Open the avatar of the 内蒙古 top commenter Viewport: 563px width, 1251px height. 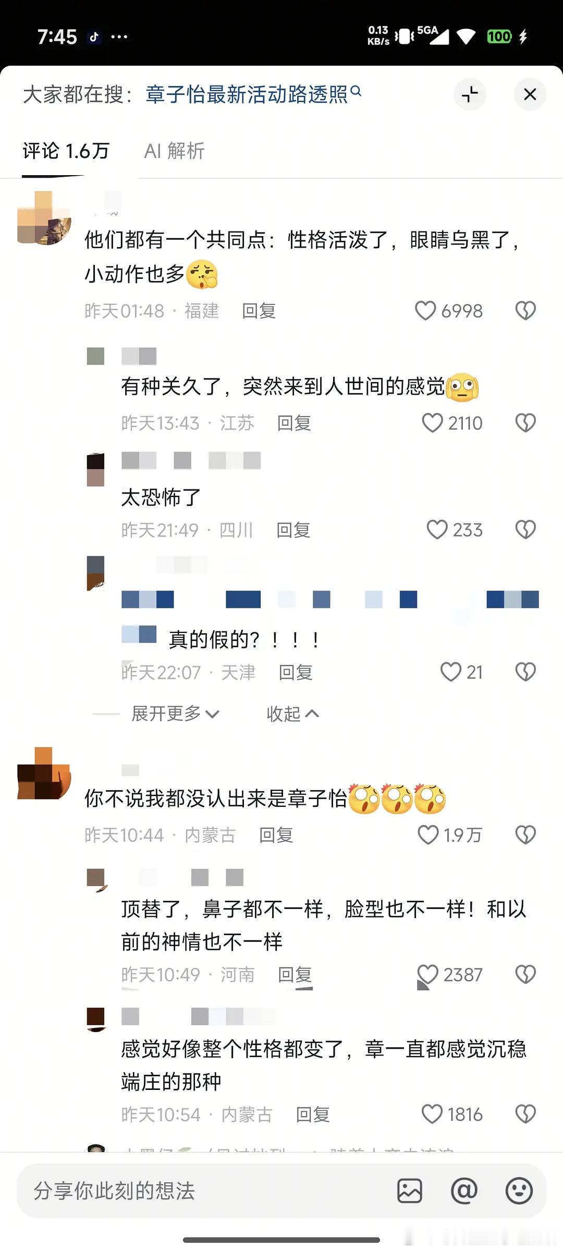click(44, 774)
